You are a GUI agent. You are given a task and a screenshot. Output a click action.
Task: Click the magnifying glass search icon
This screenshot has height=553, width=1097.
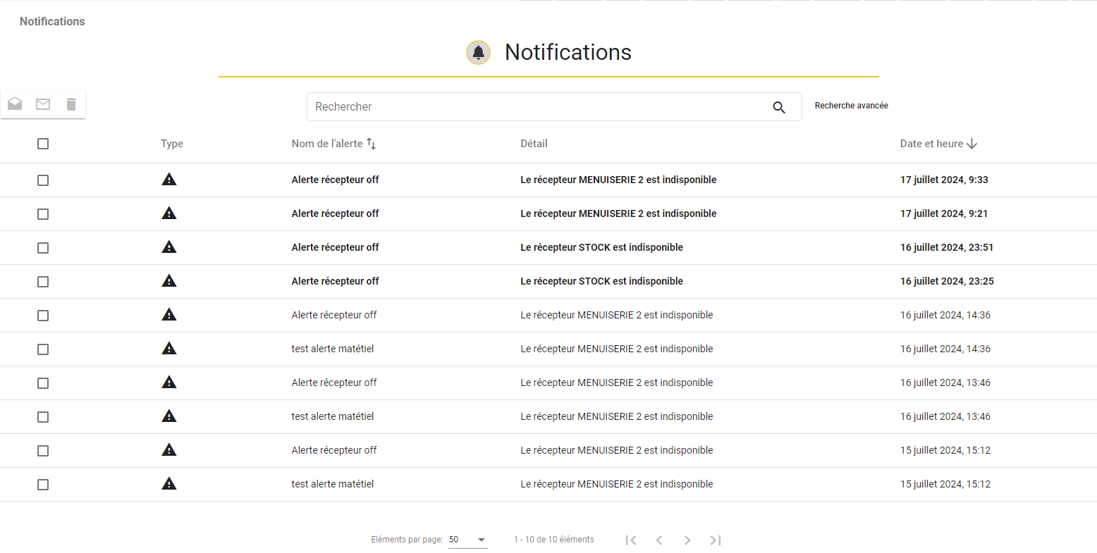pyautogui.click(x=779, y=107)
